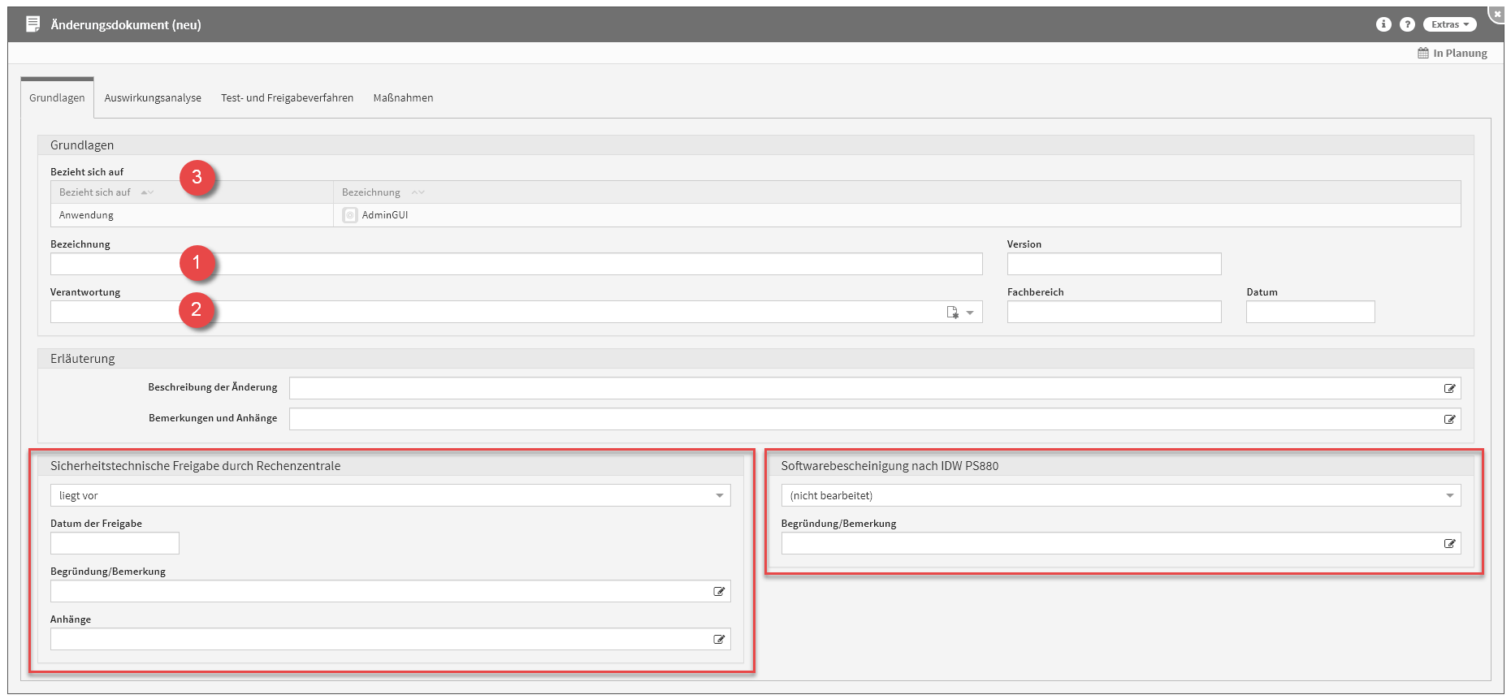Click the new-entry icon in Verantwortung field
1511x699 pixels.
[x=953, y=313]
